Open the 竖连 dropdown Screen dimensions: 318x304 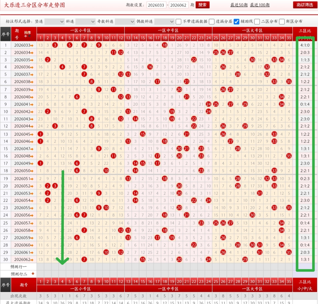point(54,21)
